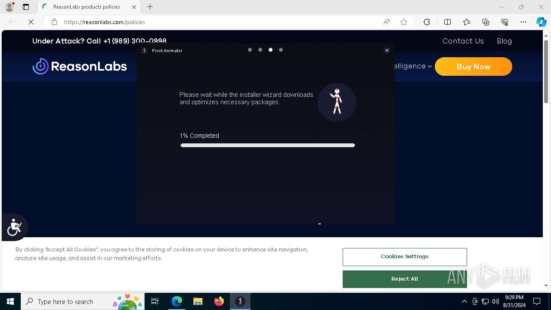The image size is (551, 310).
Task: Open a new browser tab
Action: point(150,7)
